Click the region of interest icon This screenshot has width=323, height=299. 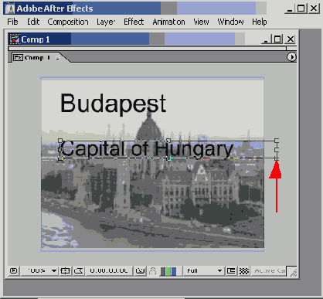pos(231,270)
